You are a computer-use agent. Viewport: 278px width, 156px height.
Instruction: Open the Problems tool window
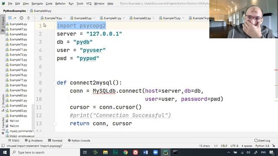tap(34, 140)
